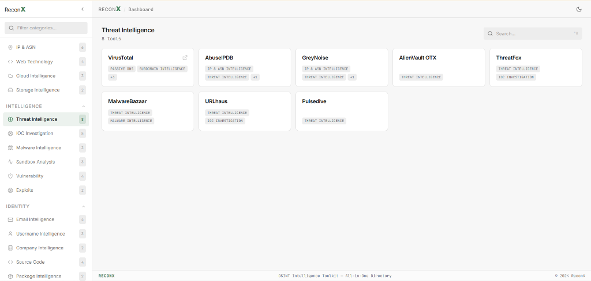
Task: Click the Sandbox Analysis activity icon
Action: point(10,162)
